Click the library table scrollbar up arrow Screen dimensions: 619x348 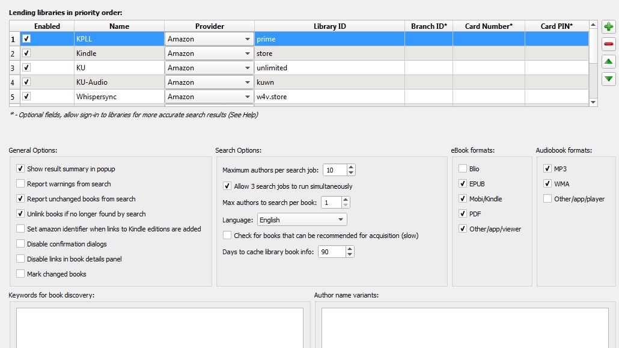[x=593, y=25]
